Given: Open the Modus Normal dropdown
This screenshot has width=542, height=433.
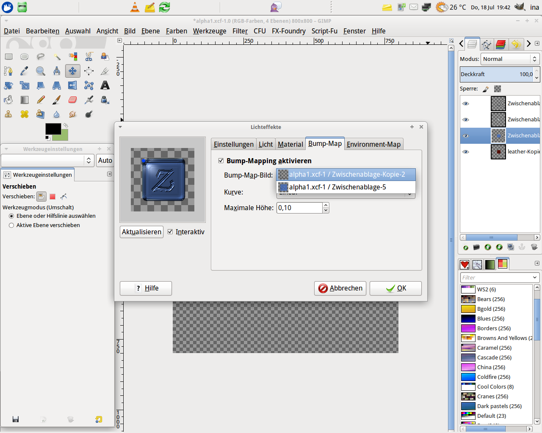Looking at the screenshot, I should (x=510, y=59).
